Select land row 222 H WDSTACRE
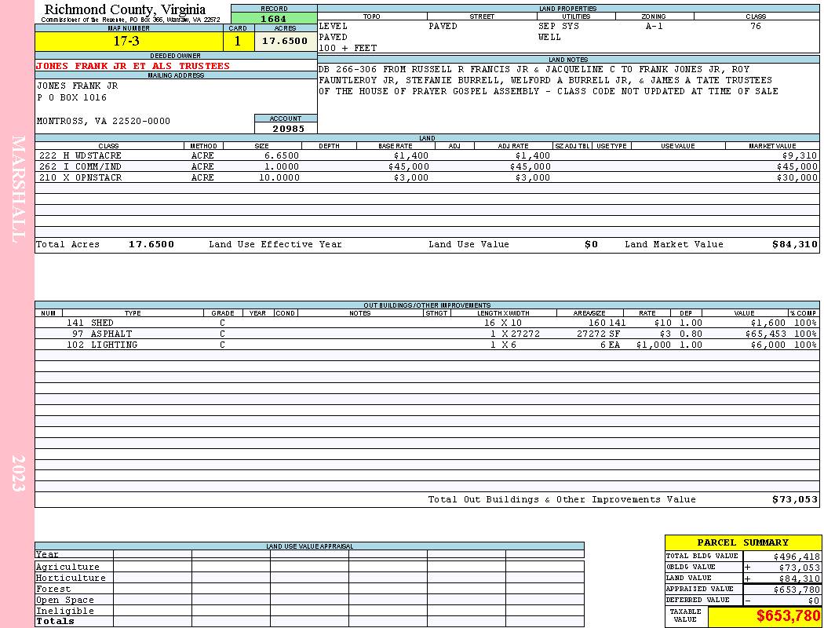 click(427, 155)
